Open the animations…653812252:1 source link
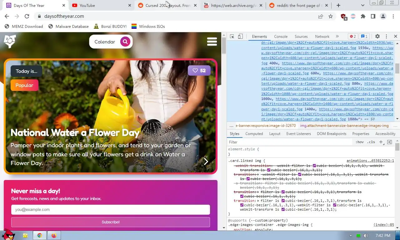The image size is (400, 240). pos(370,161)
